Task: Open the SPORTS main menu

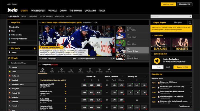Action: pyautogui.click(x=24, y=11)
